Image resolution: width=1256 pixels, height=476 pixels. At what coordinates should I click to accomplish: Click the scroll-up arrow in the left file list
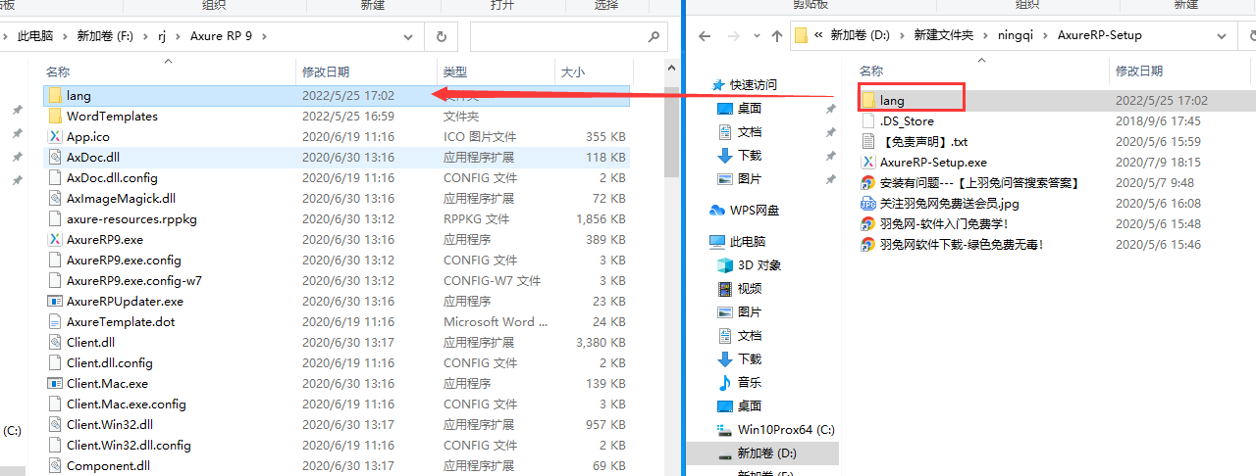point(671,69)
